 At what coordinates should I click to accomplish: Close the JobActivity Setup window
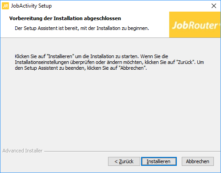point(214,6)
